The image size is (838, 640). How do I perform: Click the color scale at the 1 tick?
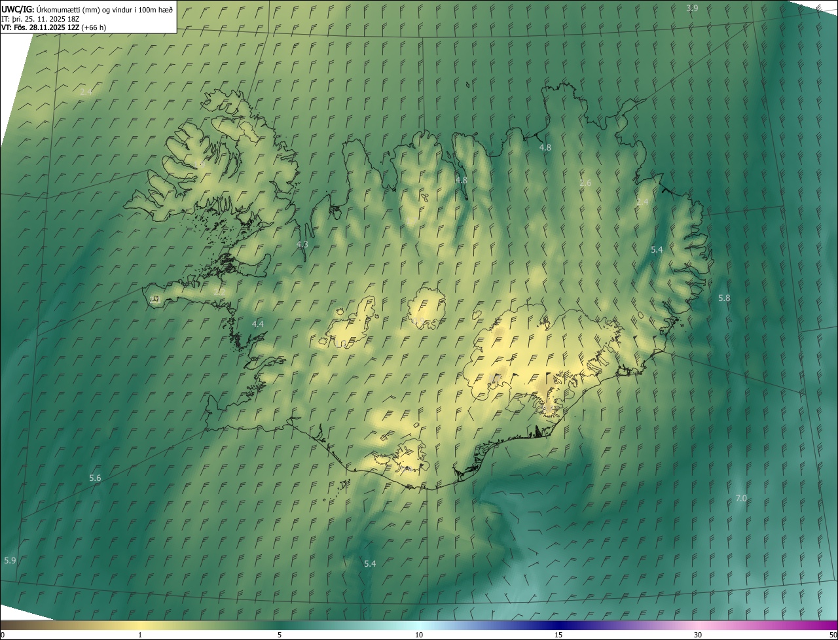[140, 635]
